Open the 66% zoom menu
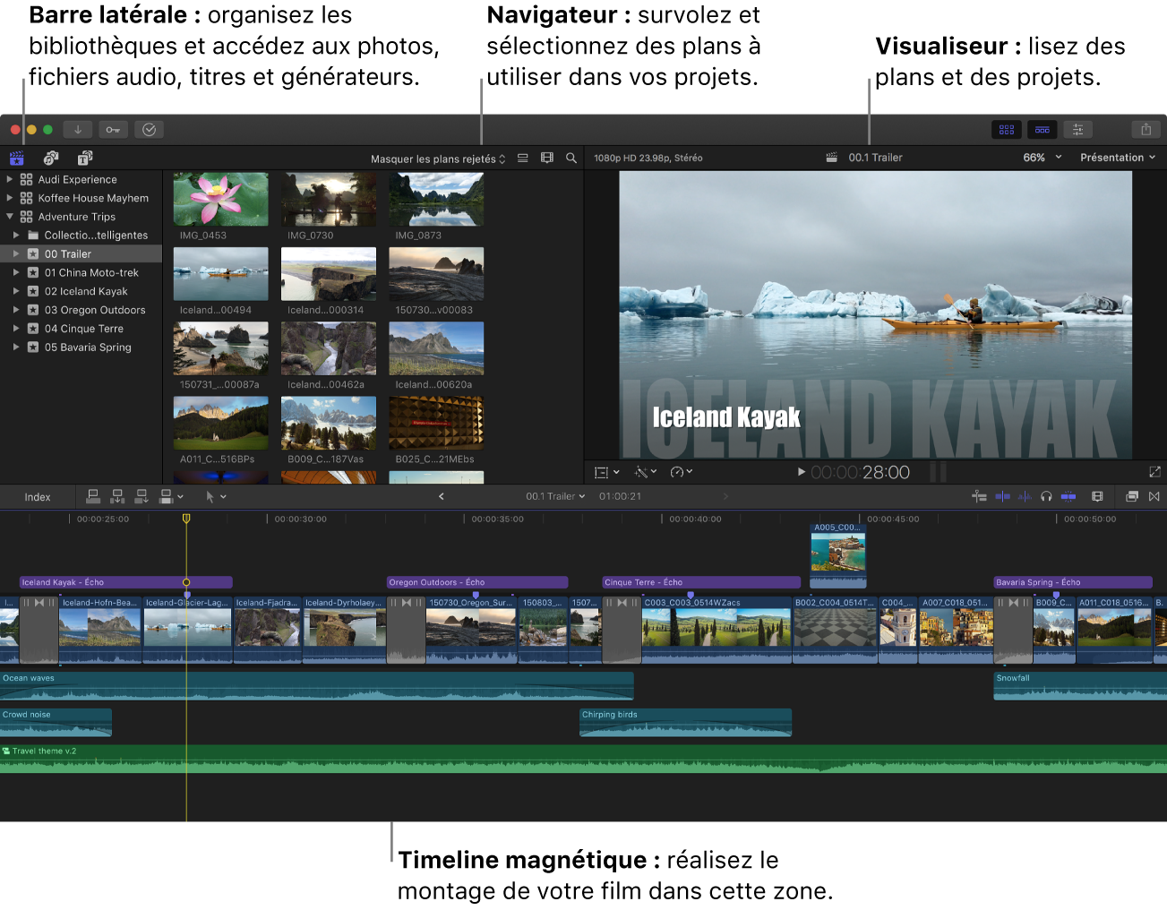This screenshot has width=1167, height=910. point(1042,158)
